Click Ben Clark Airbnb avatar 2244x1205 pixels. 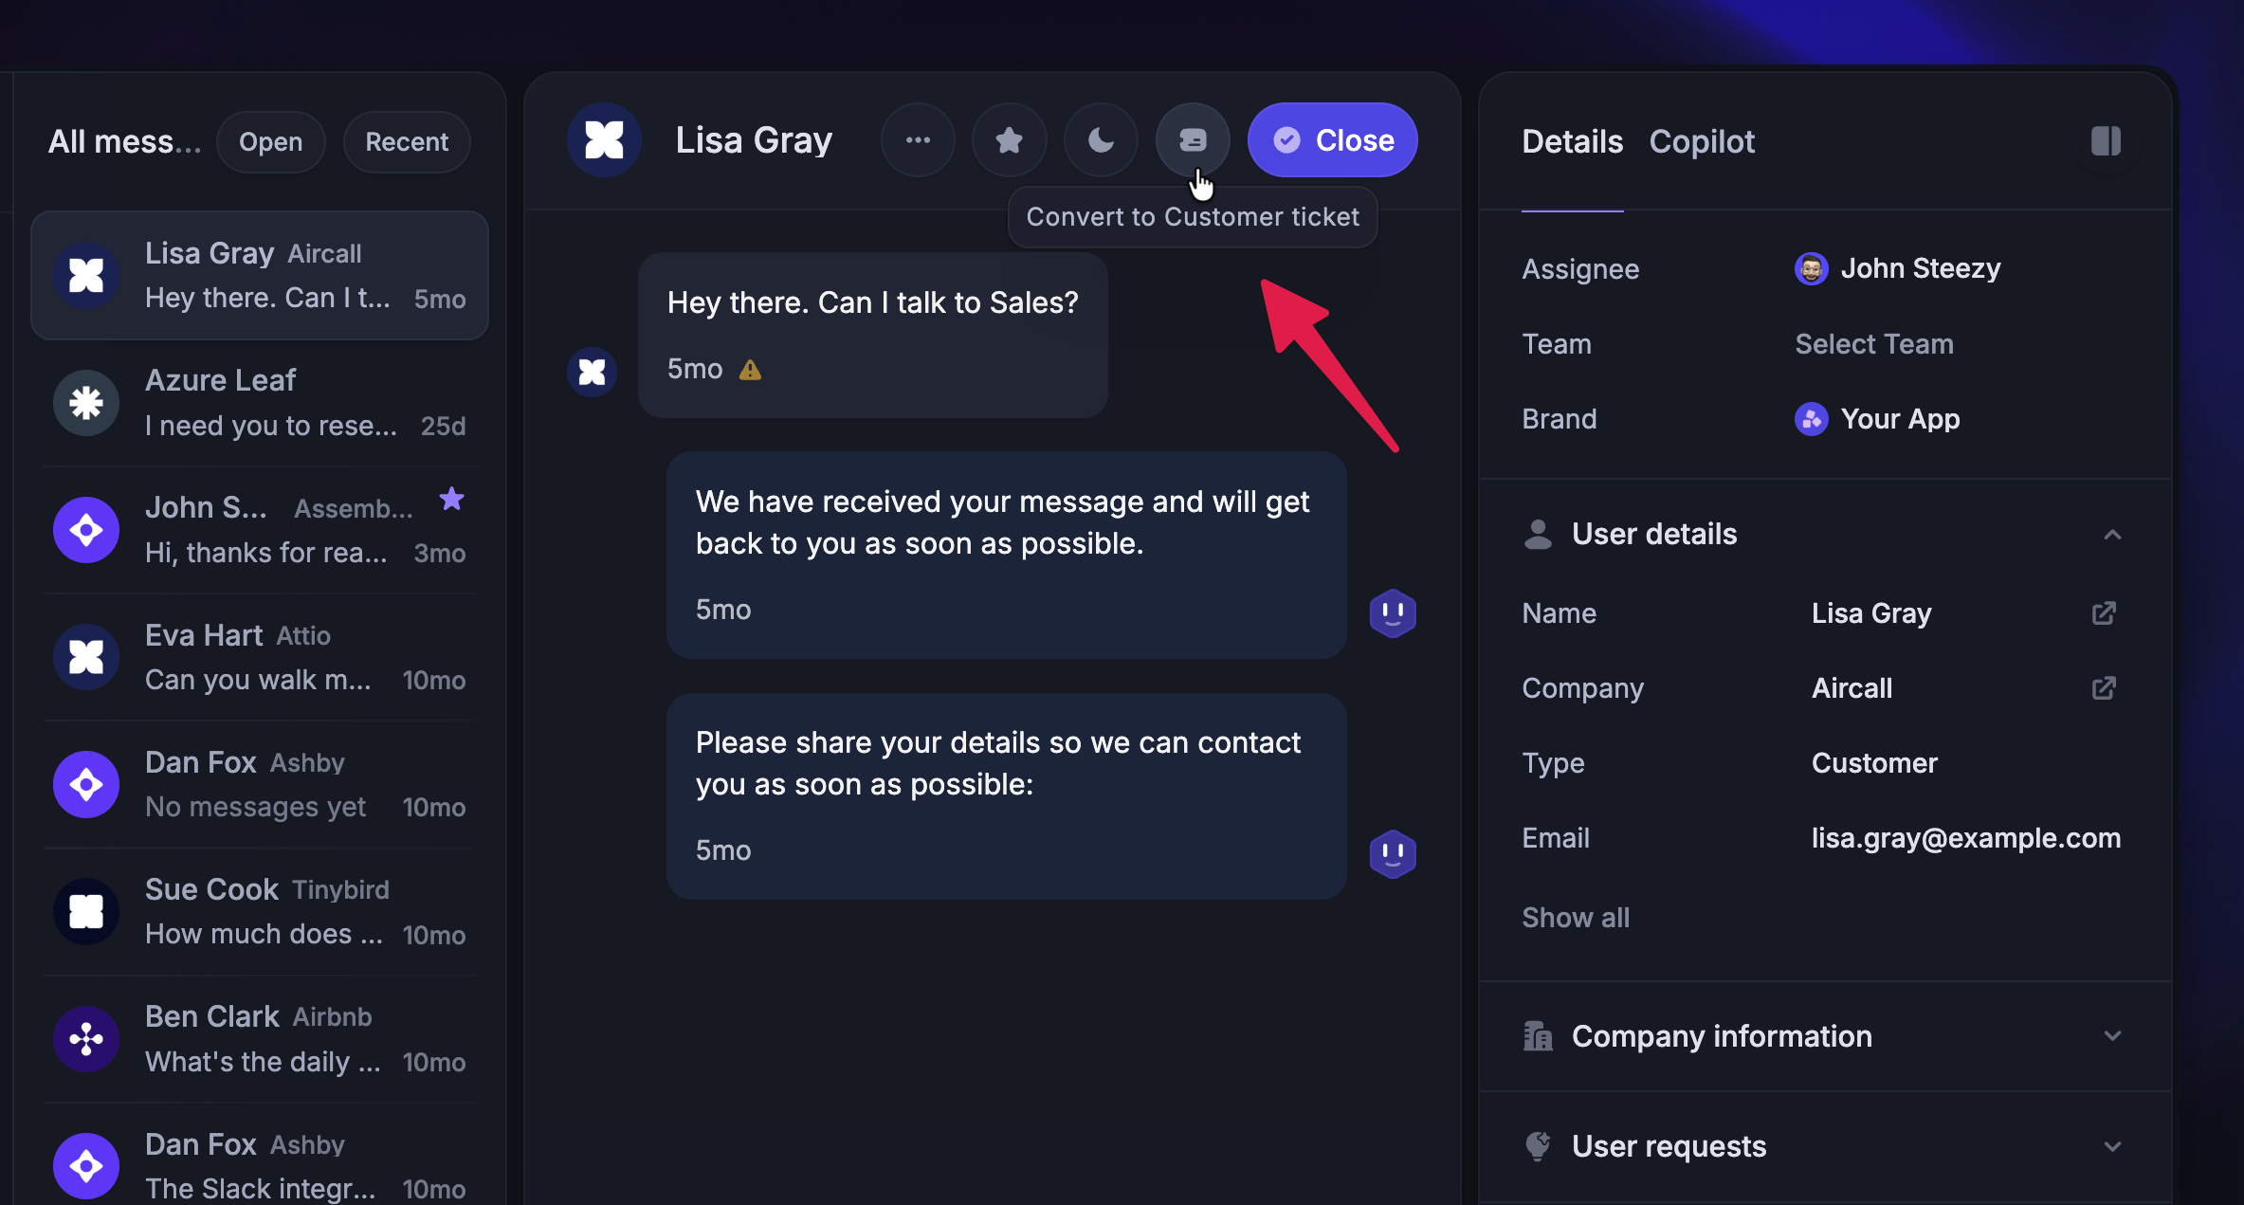pyautogui.click(x=86, y=1038)
